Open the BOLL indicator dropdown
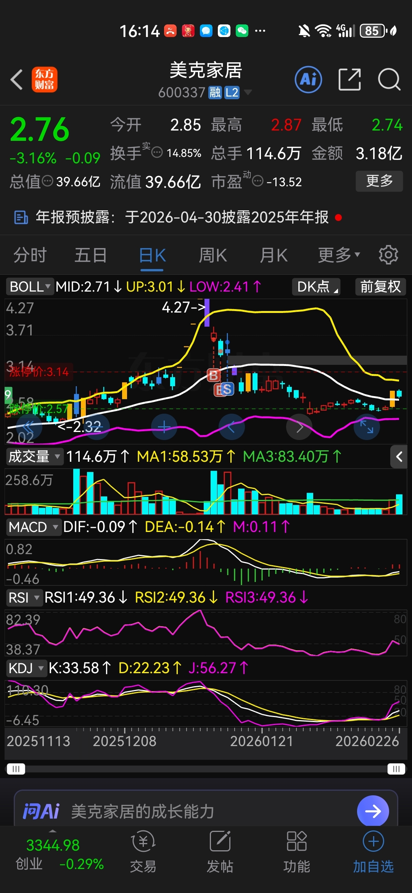The image size is (412, 893). pyautogui.click(x=29, y=287)
